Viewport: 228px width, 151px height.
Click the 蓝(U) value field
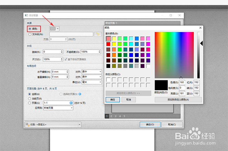pyautogui.click(x=196, y=93)
